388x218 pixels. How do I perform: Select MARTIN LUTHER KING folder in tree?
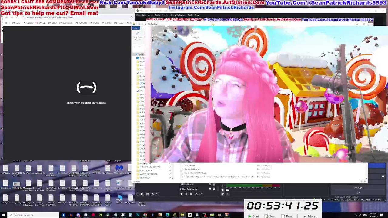148,174
